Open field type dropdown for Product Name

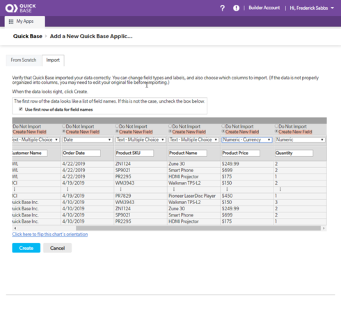click(193, 140)
